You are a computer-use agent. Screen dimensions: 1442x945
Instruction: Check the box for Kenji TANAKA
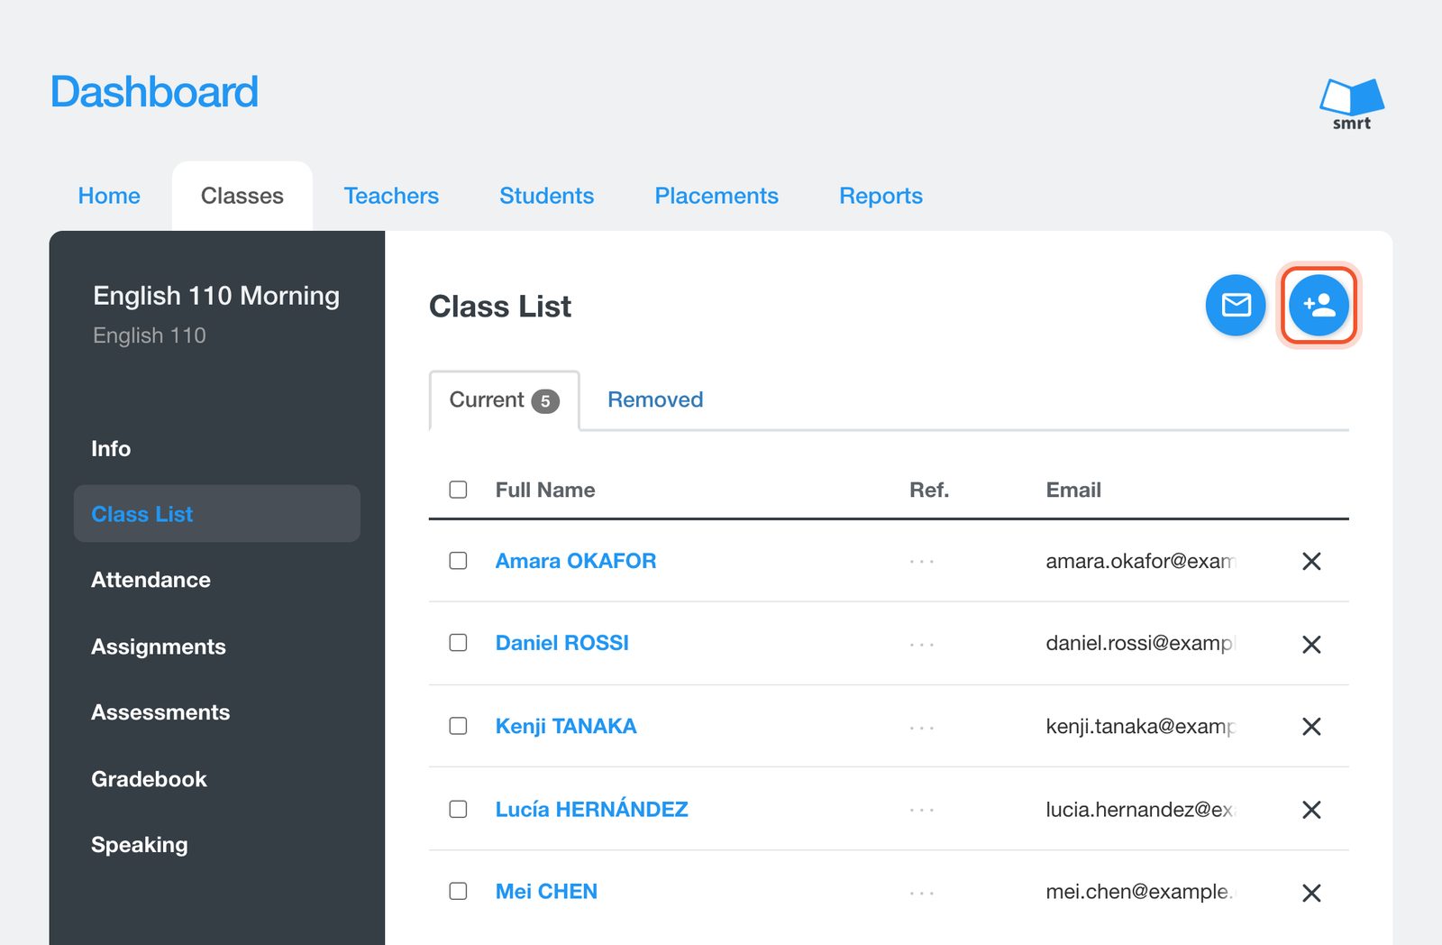[458, 726]
